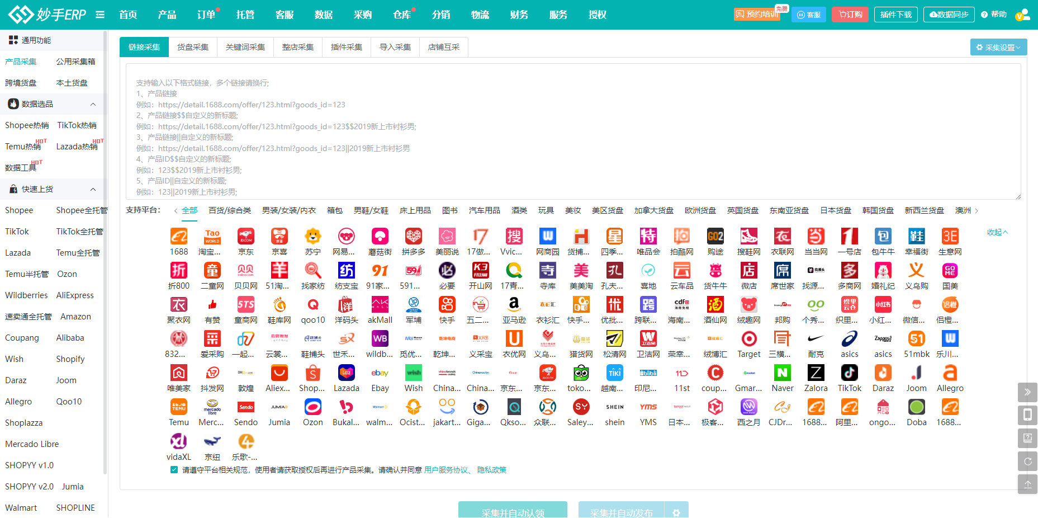Select the Temu platform icon
The image size is (1038, 518).
[x=179, y=407]
